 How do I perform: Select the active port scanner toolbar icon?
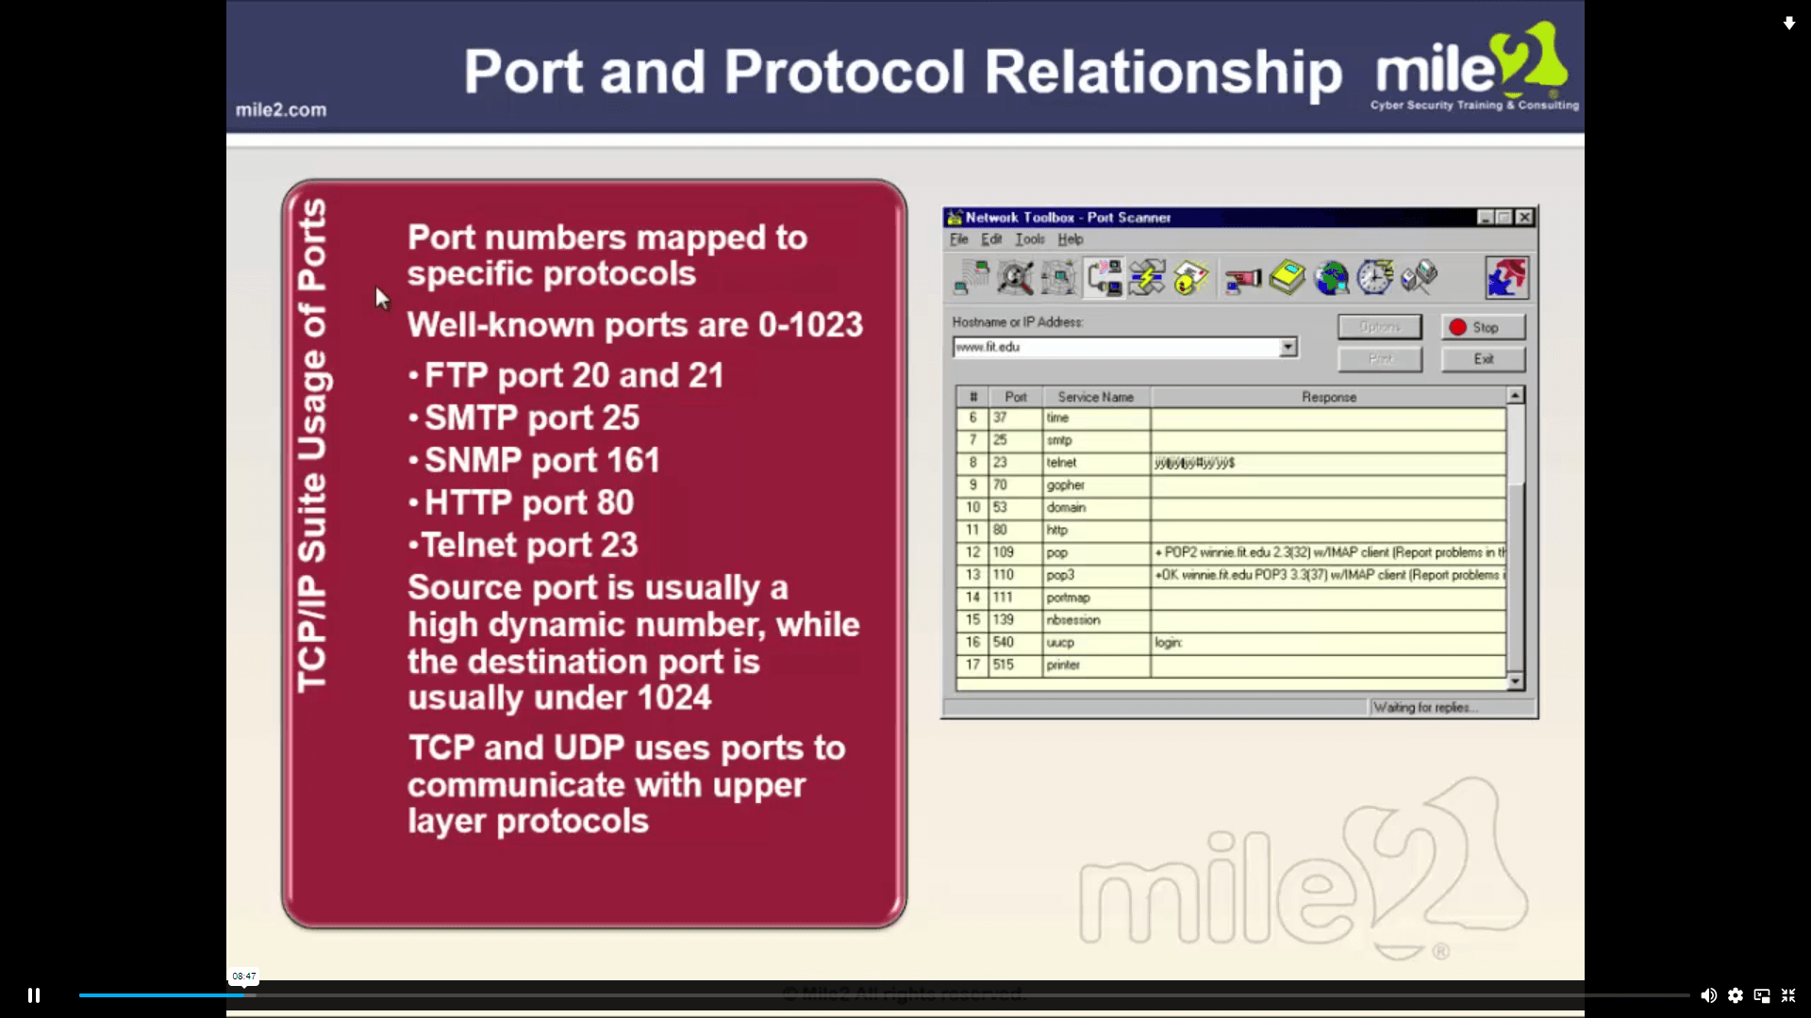pos(1104,278)
